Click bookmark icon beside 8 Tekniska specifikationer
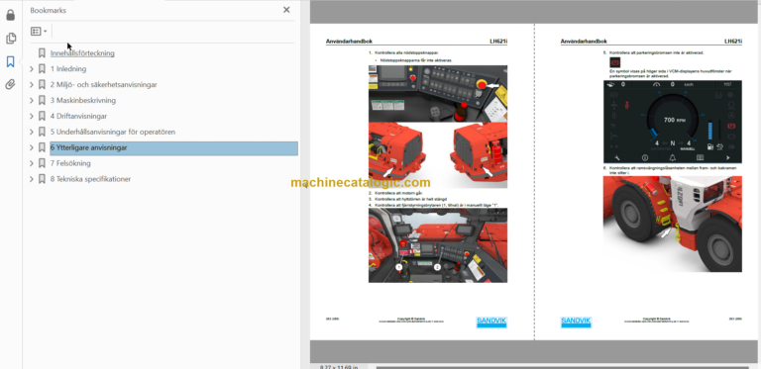The height and width of the screenshot is (369, 761). pos(42,179)
